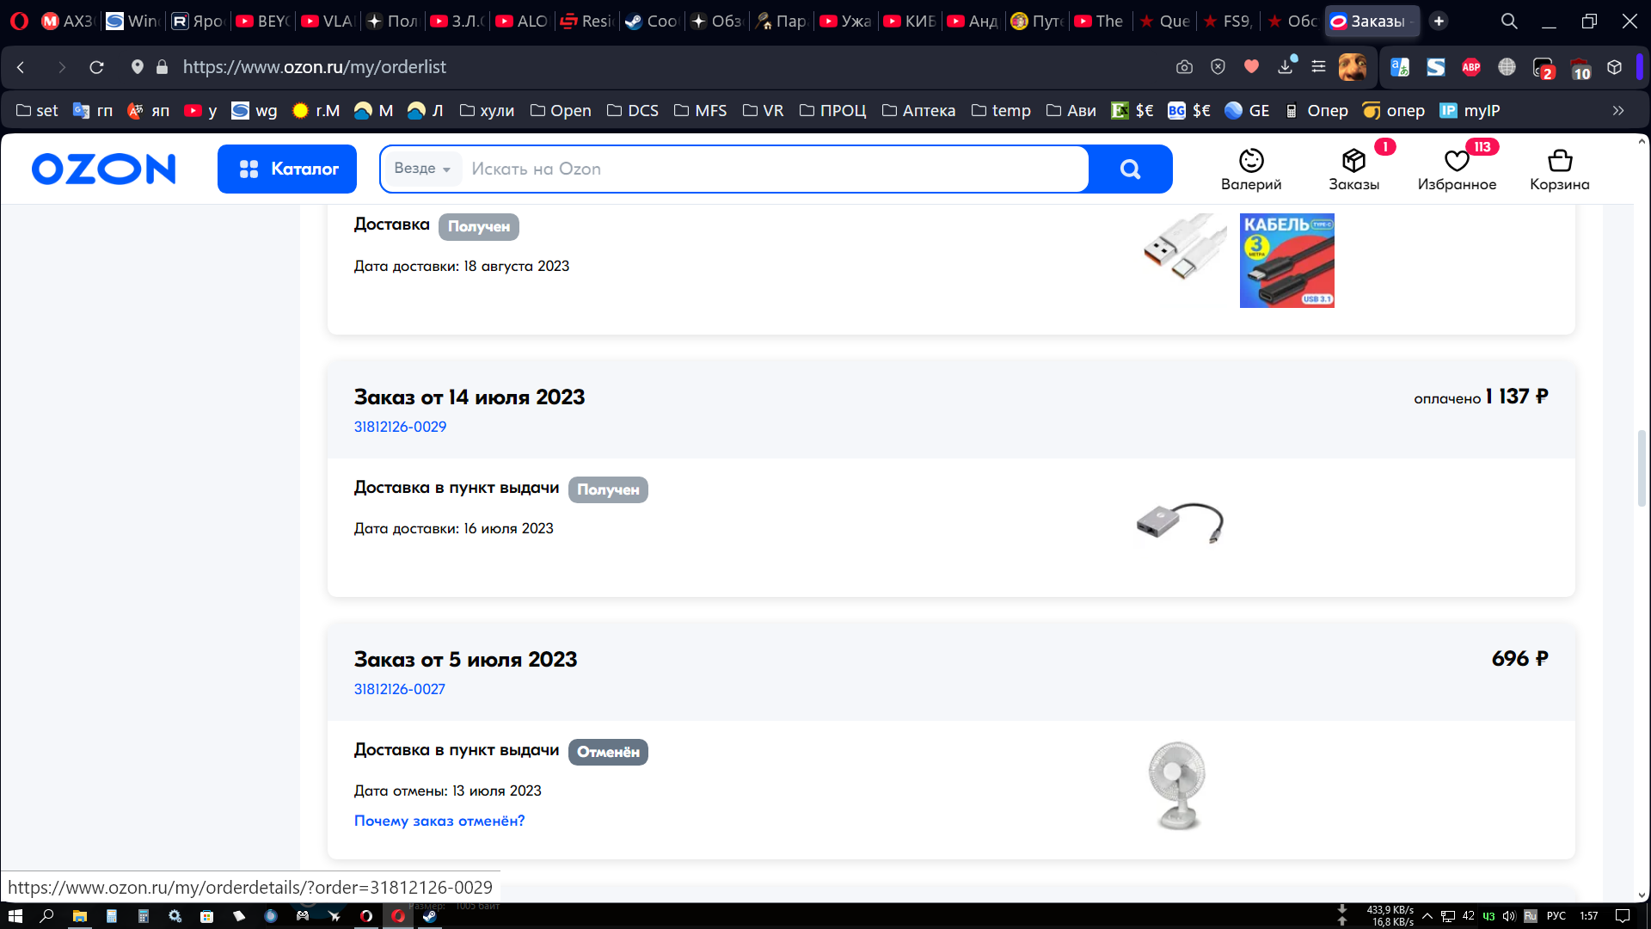Click the OZON logo
The height and width of the screenshot is (929, 1651).
104,169
